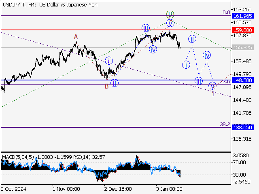Select the 0.0 Fibonacci level label
Image resolution: width=259 pixels, height=194 pixels.
click(226, 13)
